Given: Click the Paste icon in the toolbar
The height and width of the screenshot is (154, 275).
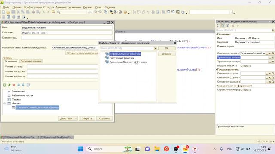Looking at the screenshot, I should pyautogui.click(x=27, y=12).
